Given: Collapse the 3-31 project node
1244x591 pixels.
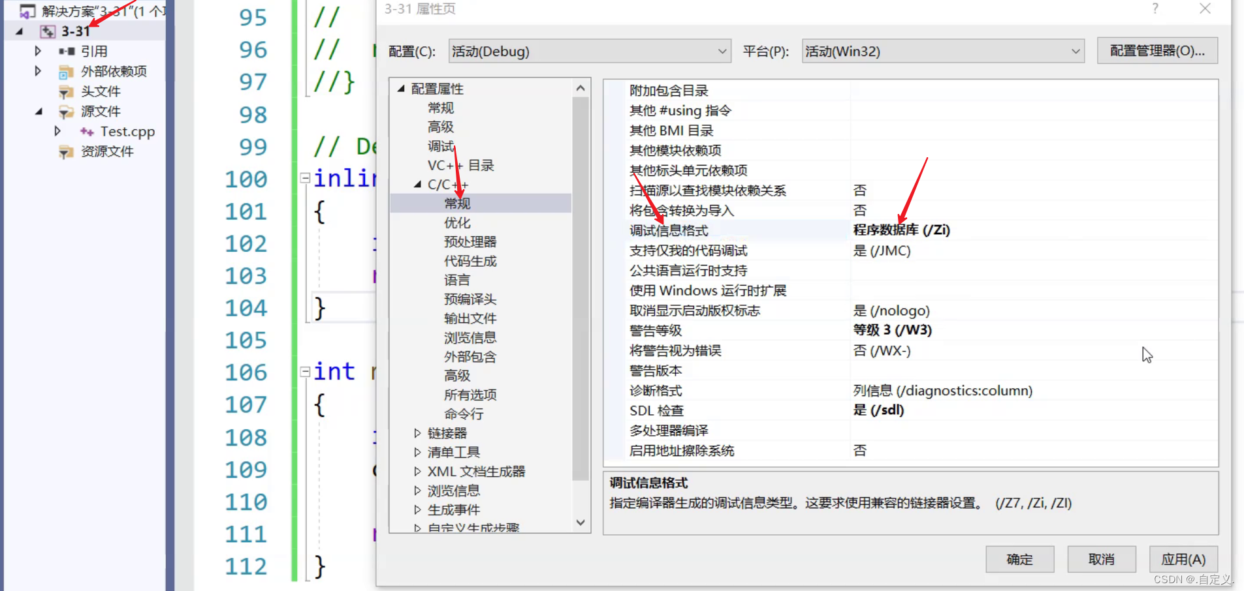Looking at the screenshot, I should pos(19,31).
